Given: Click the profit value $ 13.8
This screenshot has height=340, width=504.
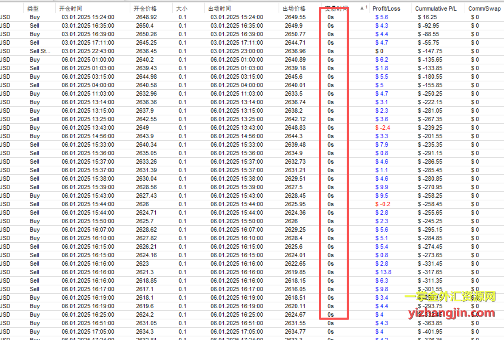Looking at the screenshot, I should click(x=383, y=272).
